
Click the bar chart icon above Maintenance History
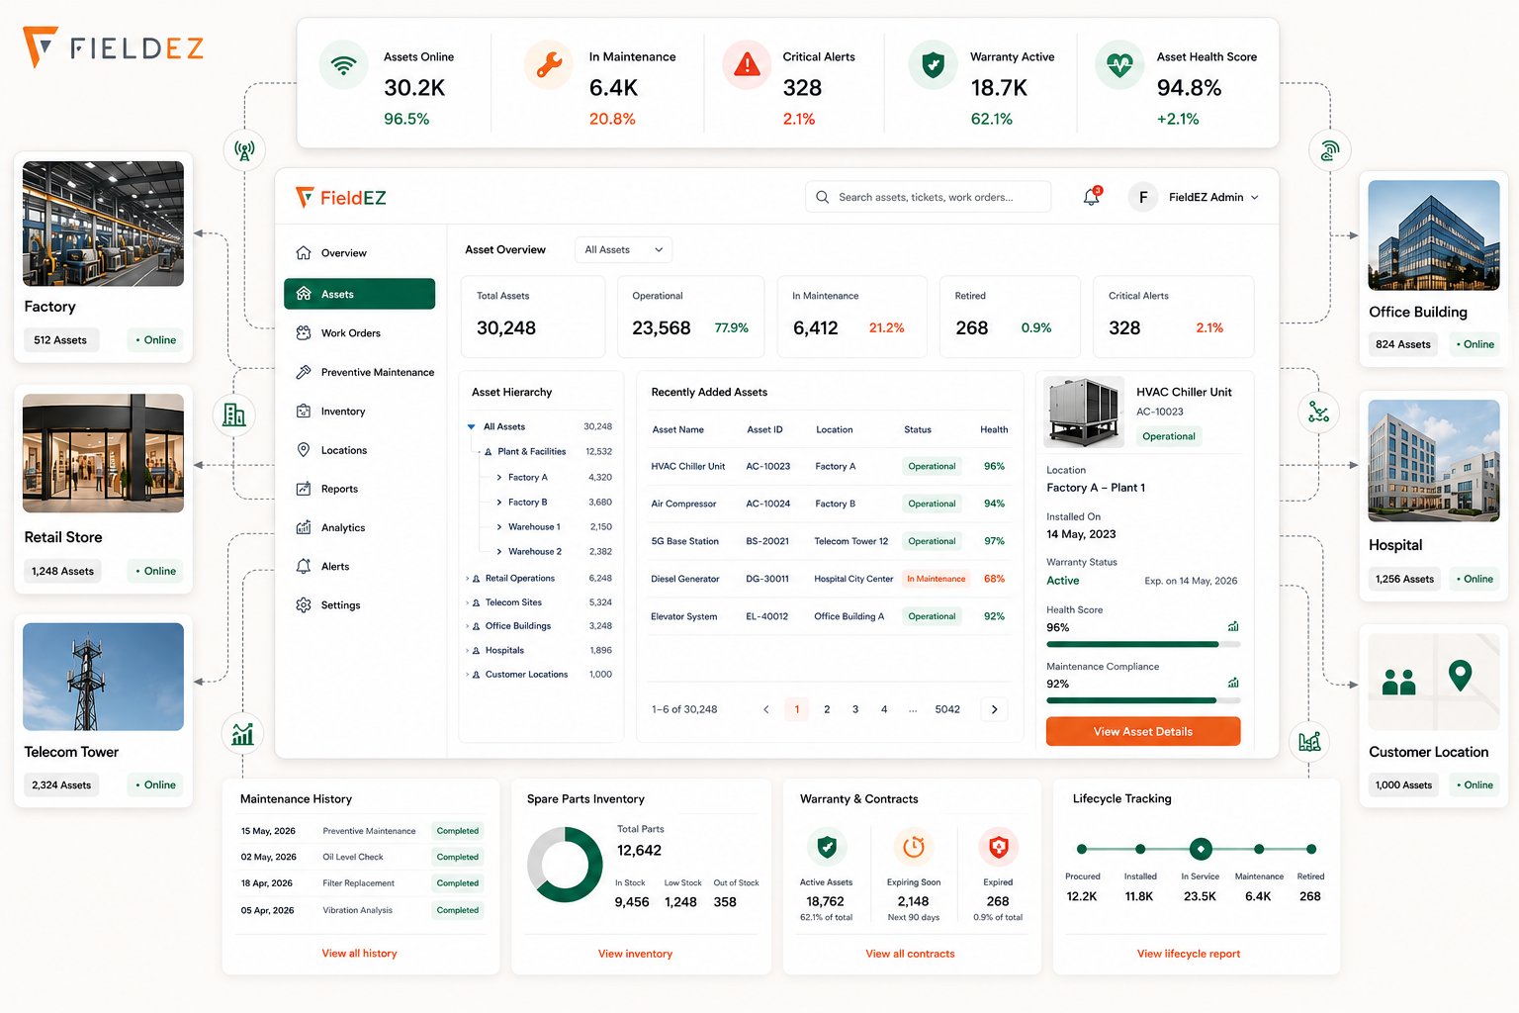[242, 733]
